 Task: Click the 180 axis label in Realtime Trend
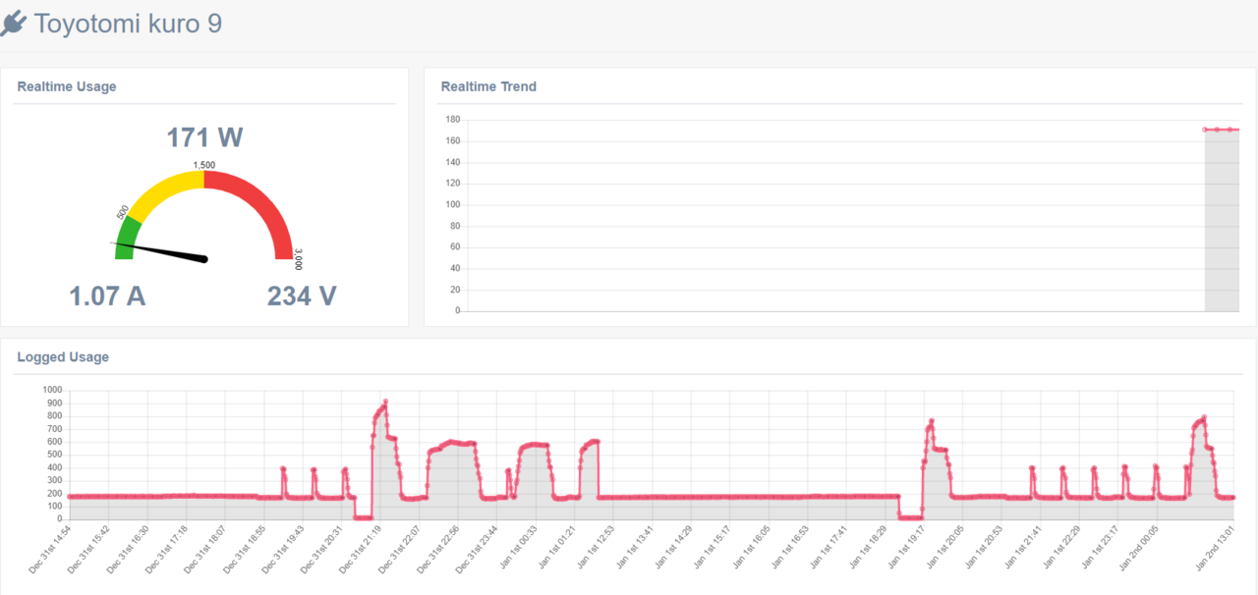point(453,120)
